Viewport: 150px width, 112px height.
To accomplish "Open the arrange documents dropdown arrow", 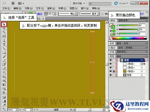I will click(23, 4).
